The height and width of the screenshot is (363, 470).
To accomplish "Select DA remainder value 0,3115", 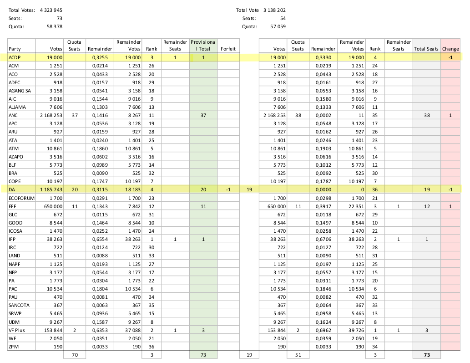I will (x=100, y=189).
